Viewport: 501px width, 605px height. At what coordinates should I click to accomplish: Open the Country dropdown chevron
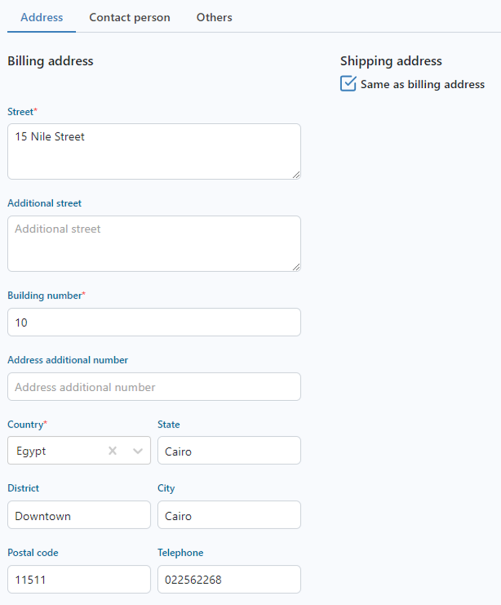(138, 451)
